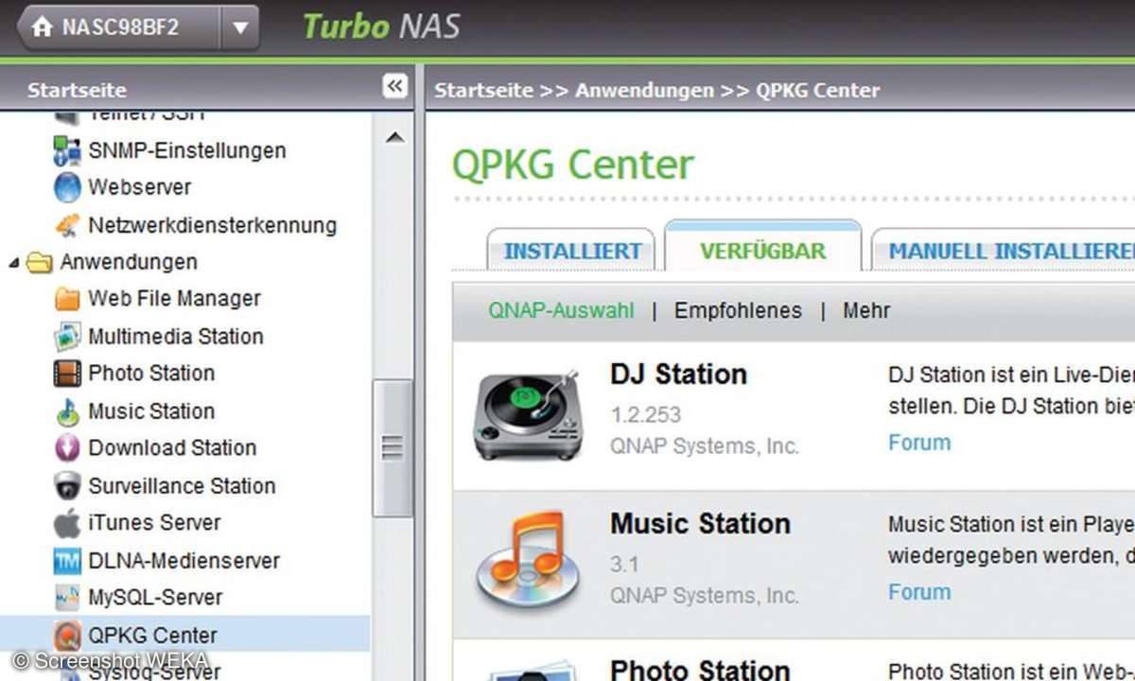
Task: Select the QNAP-Auswahl filter
Action: click(561, 310)
